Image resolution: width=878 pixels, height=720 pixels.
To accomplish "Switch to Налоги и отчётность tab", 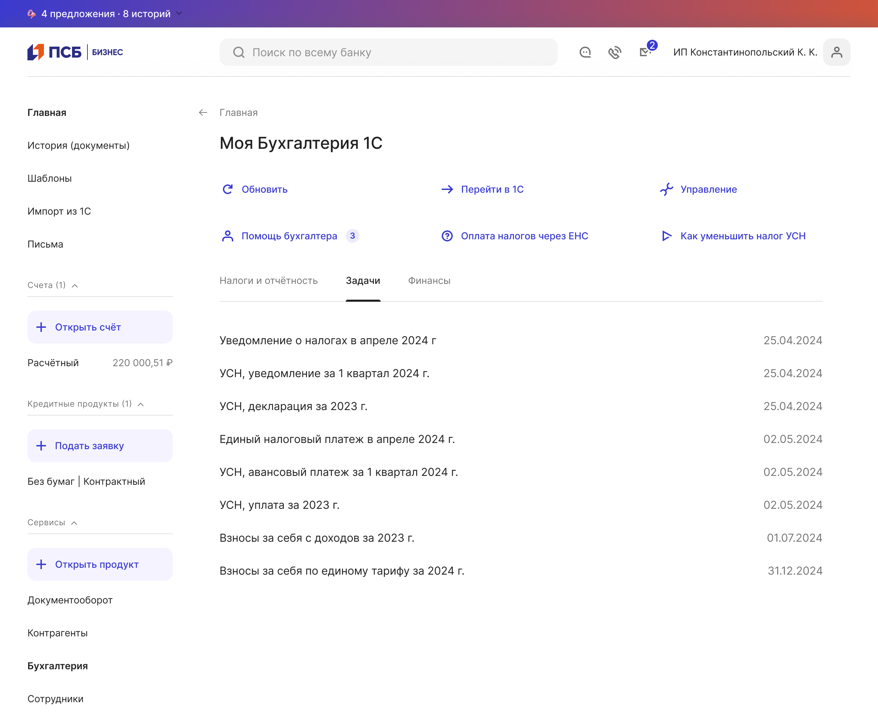I will click(x=269, y=281).
